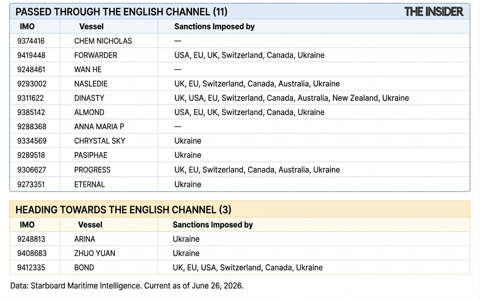Click the Passed Through the English Channel heading
Screen dimensions: 480x299
coord(121,12)
